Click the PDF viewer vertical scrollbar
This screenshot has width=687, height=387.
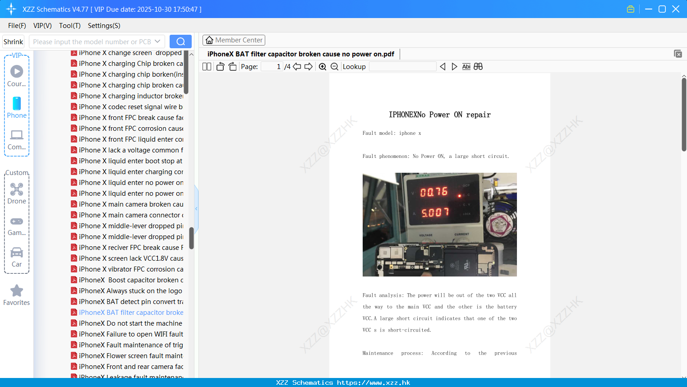pos(684,115)
